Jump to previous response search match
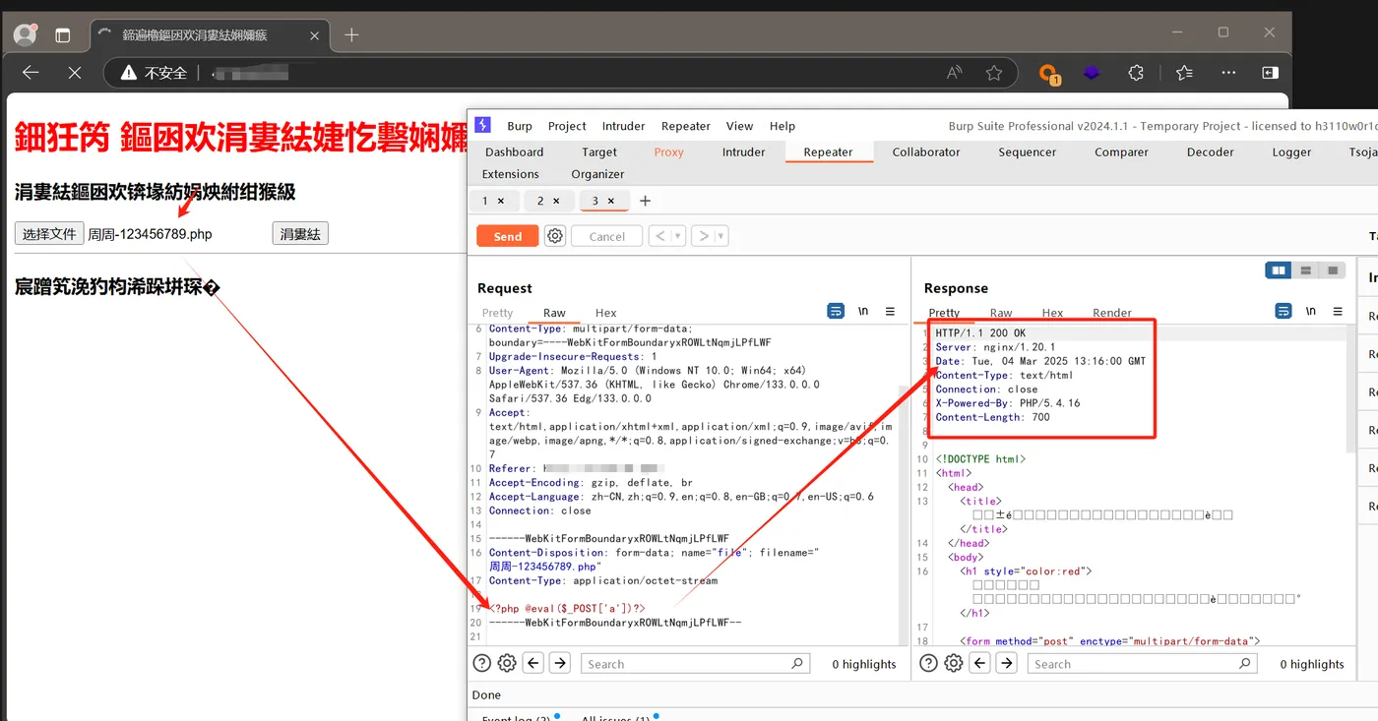The width and height of the screenshot is (1378, 721). 979,663
